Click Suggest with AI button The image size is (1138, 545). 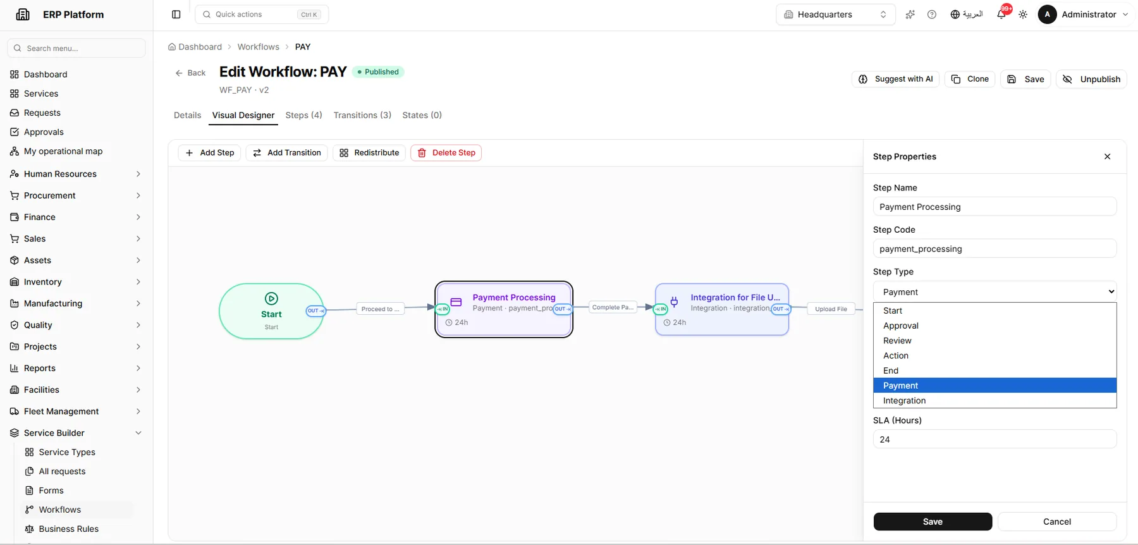[896, 79]
